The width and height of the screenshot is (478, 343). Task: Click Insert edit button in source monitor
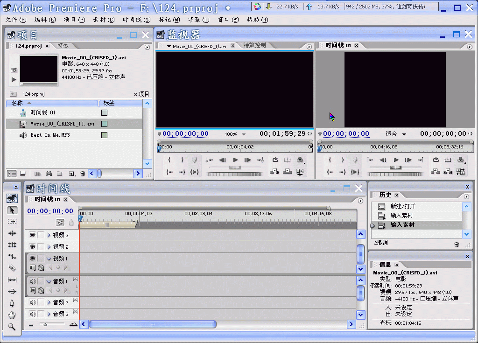click(274, 172)
